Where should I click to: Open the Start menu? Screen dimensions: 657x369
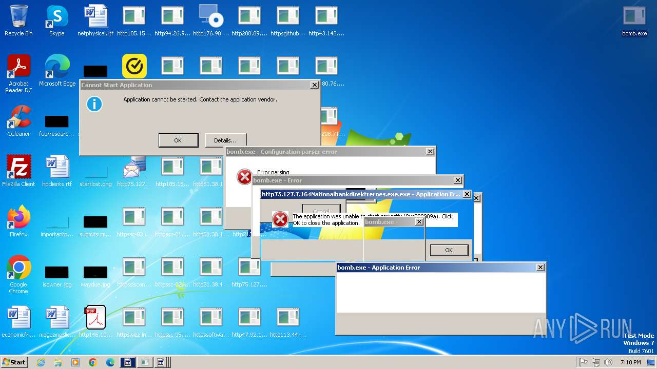(x=14, y=362)
